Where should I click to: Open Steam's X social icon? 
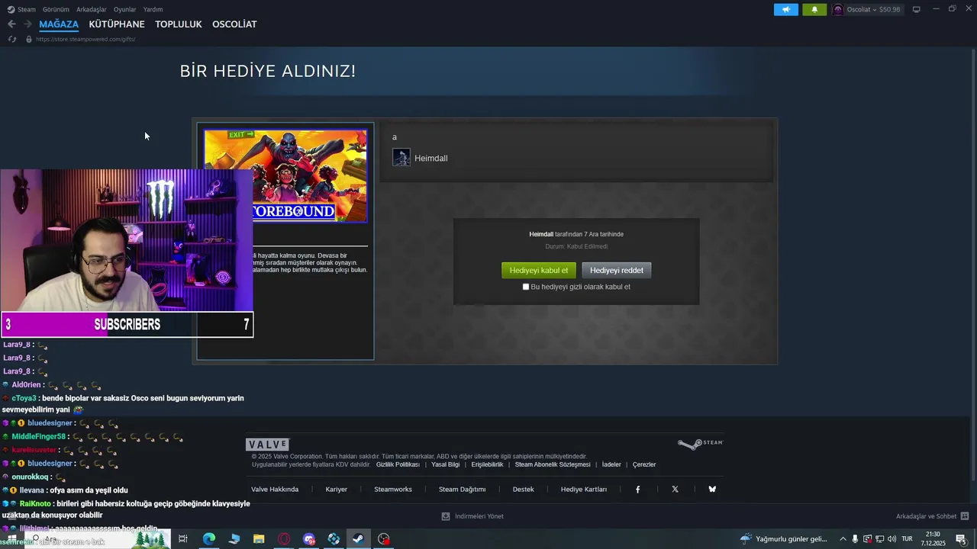tap(675, 490)
